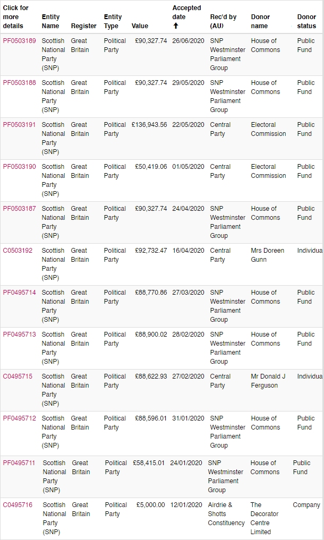Open record PF0495711 details
Viewport: 324px width, 540px height.
click(19, 463)
